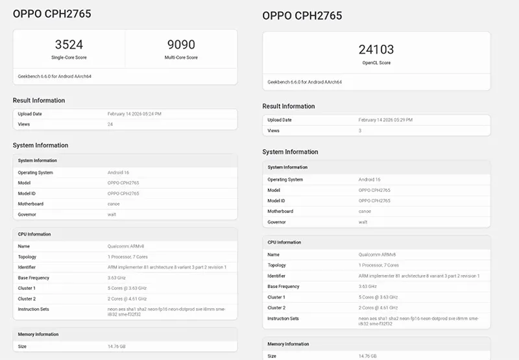
Task: Select the Multi-Core Score label
Action: tap(180, 58)
